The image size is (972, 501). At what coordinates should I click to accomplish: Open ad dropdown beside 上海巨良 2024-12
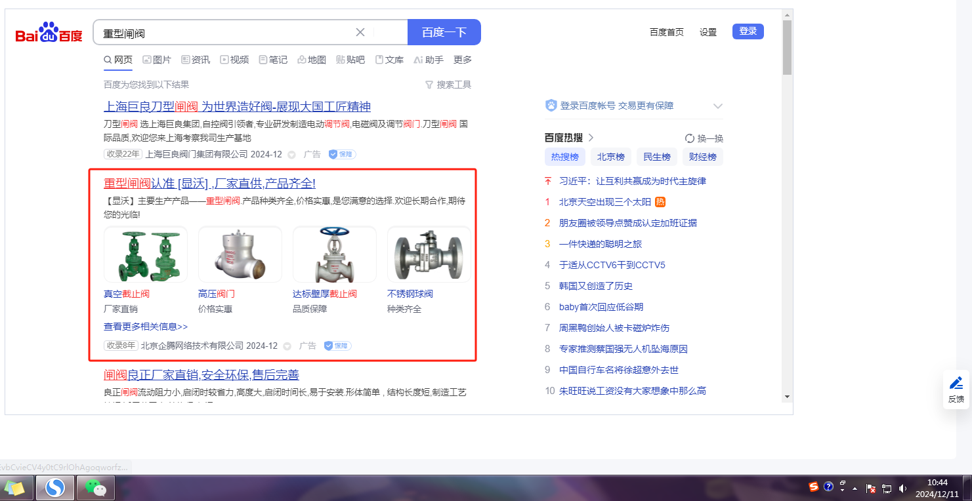pyautogui.click(x=291, y=155)
